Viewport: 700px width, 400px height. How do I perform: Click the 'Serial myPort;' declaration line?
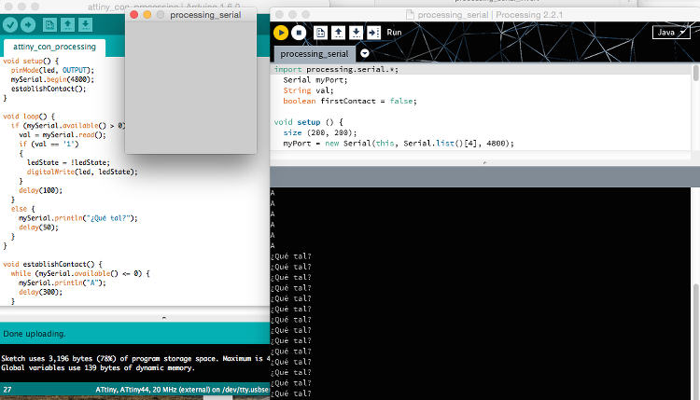click(315, 80)
